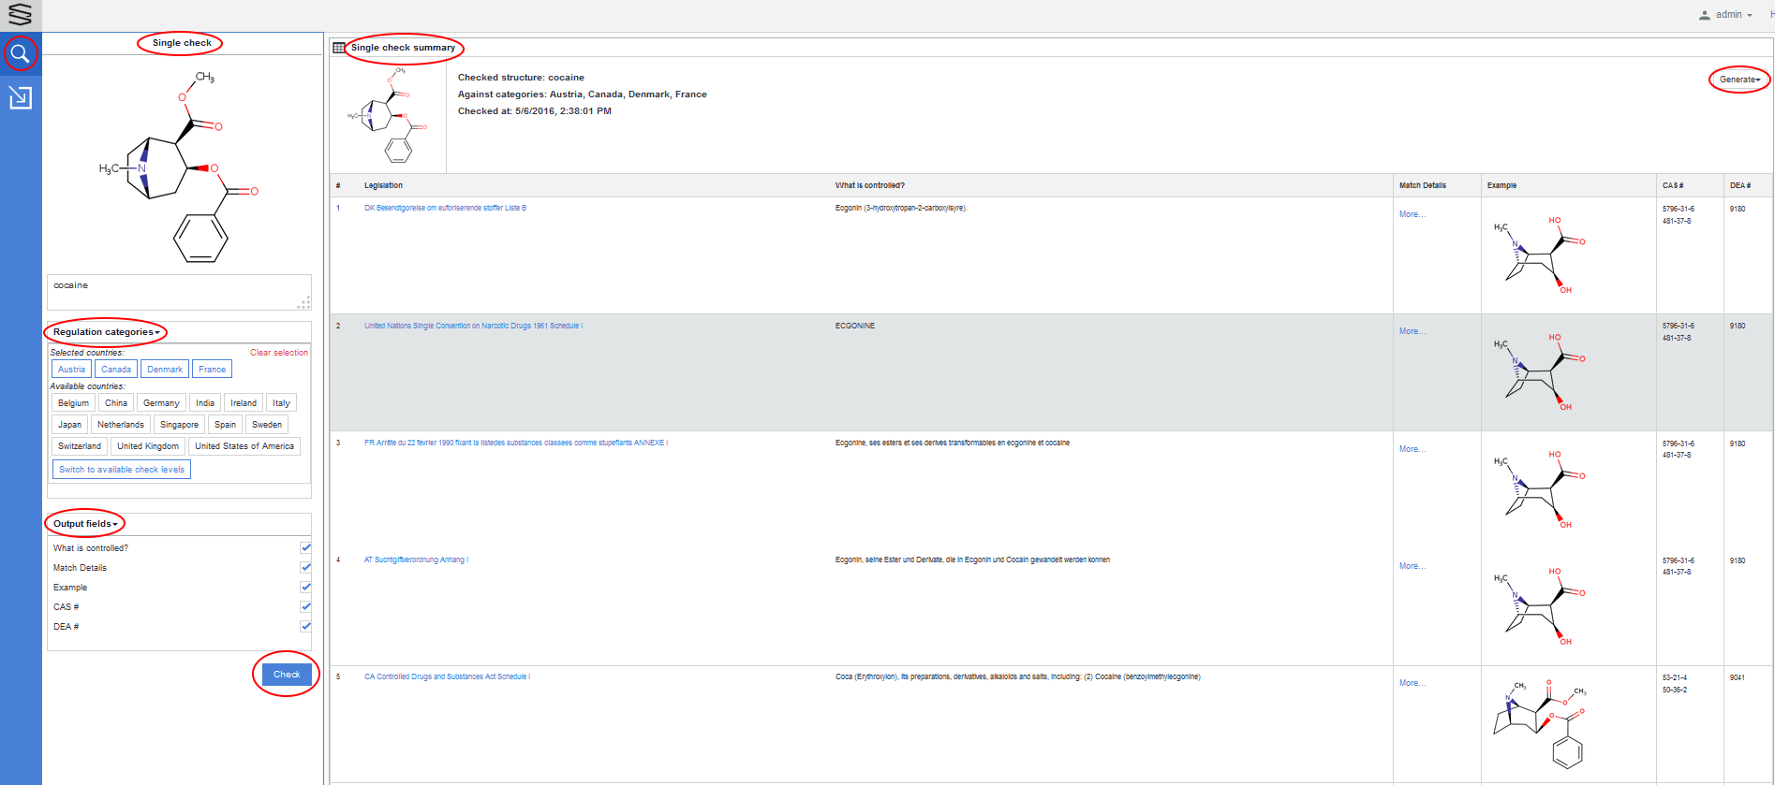
Task: Click the Legislation column header
Action: [383, 185]
